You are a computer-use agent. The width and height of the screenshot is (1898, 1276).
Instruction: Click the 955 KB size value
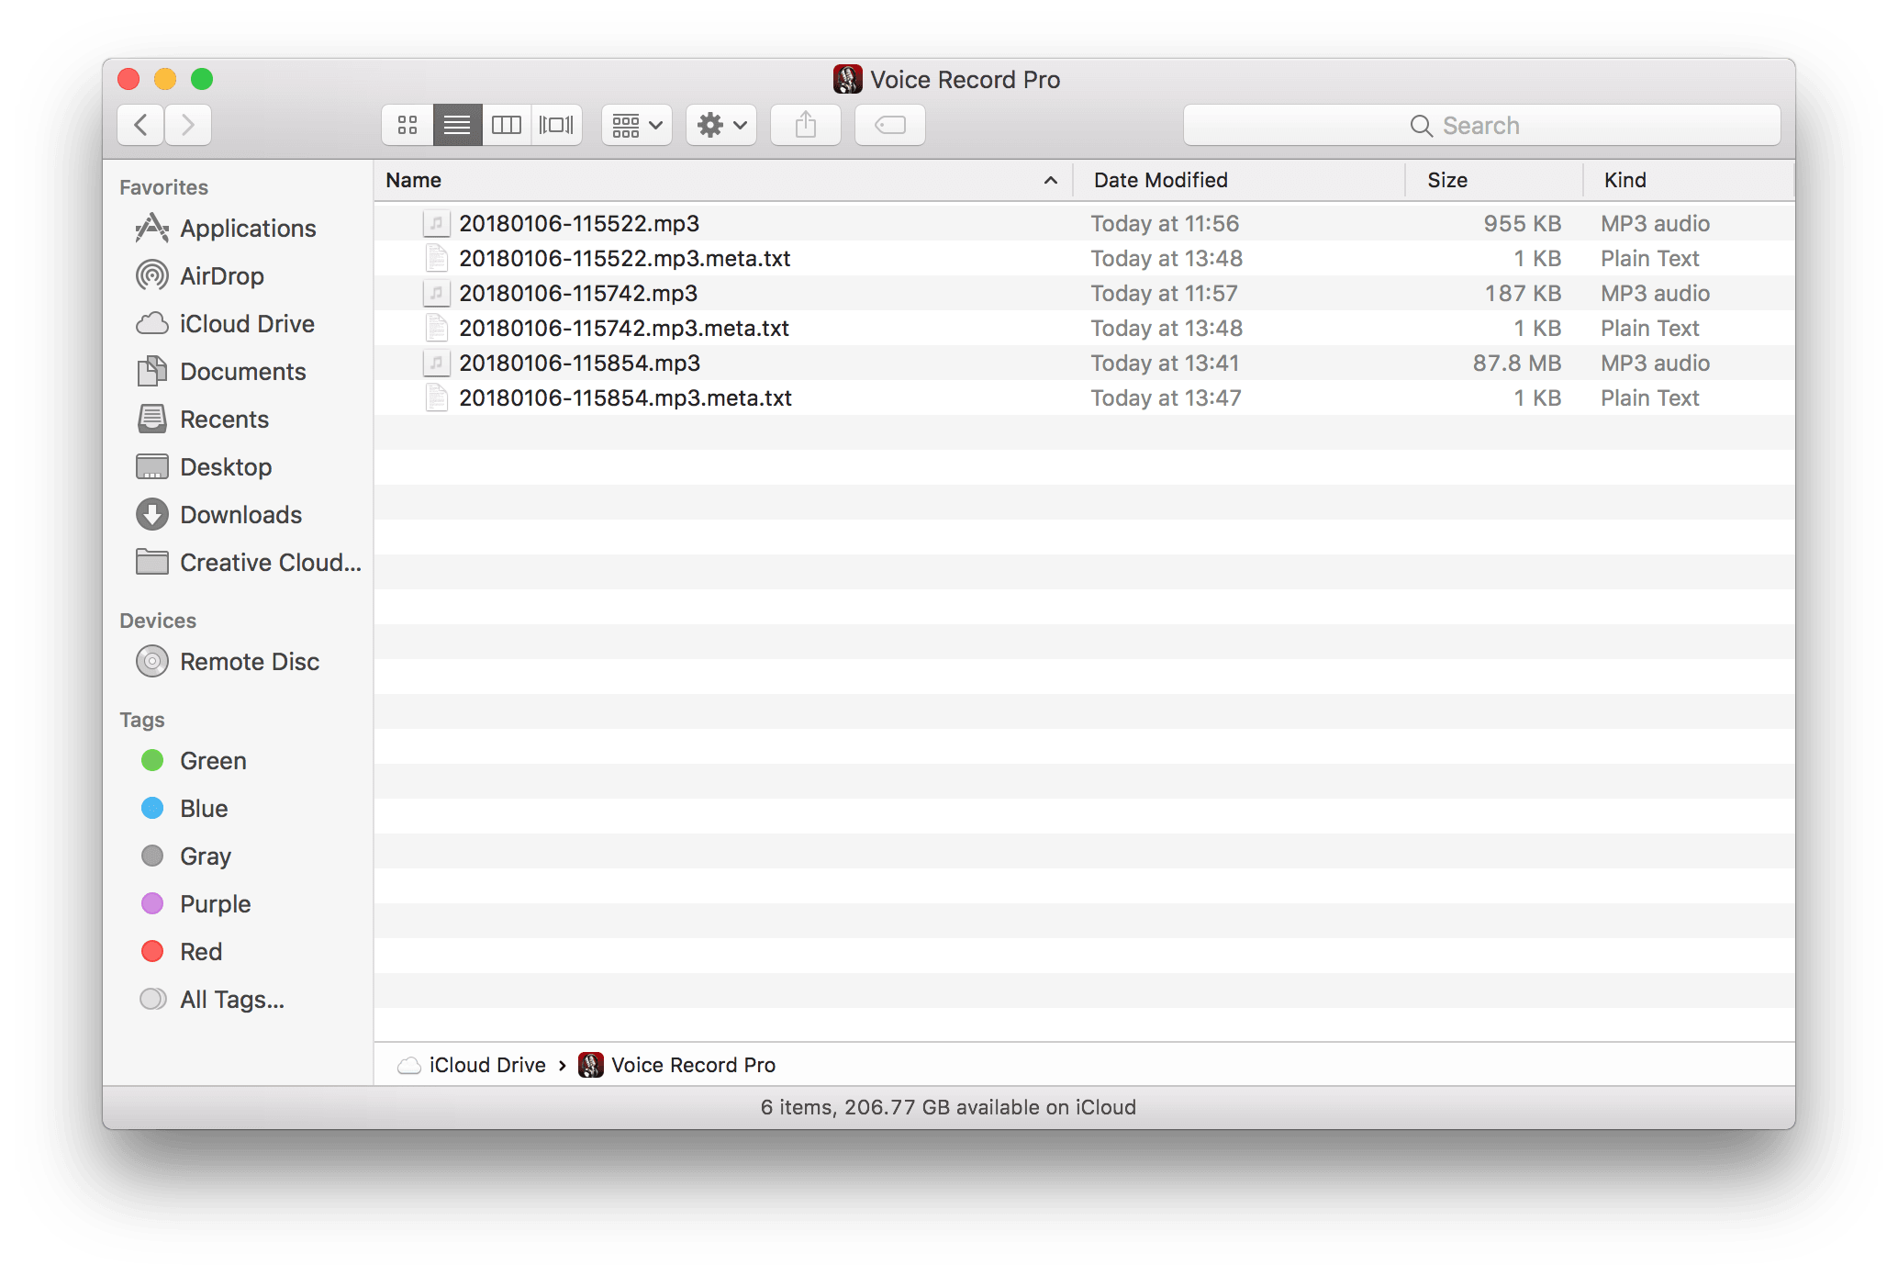(x=1522, y=223)
